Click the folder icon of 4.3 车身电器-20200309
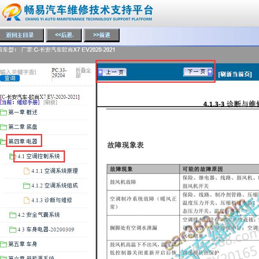This screenshot has height=259, width=259. click(13, 229)
